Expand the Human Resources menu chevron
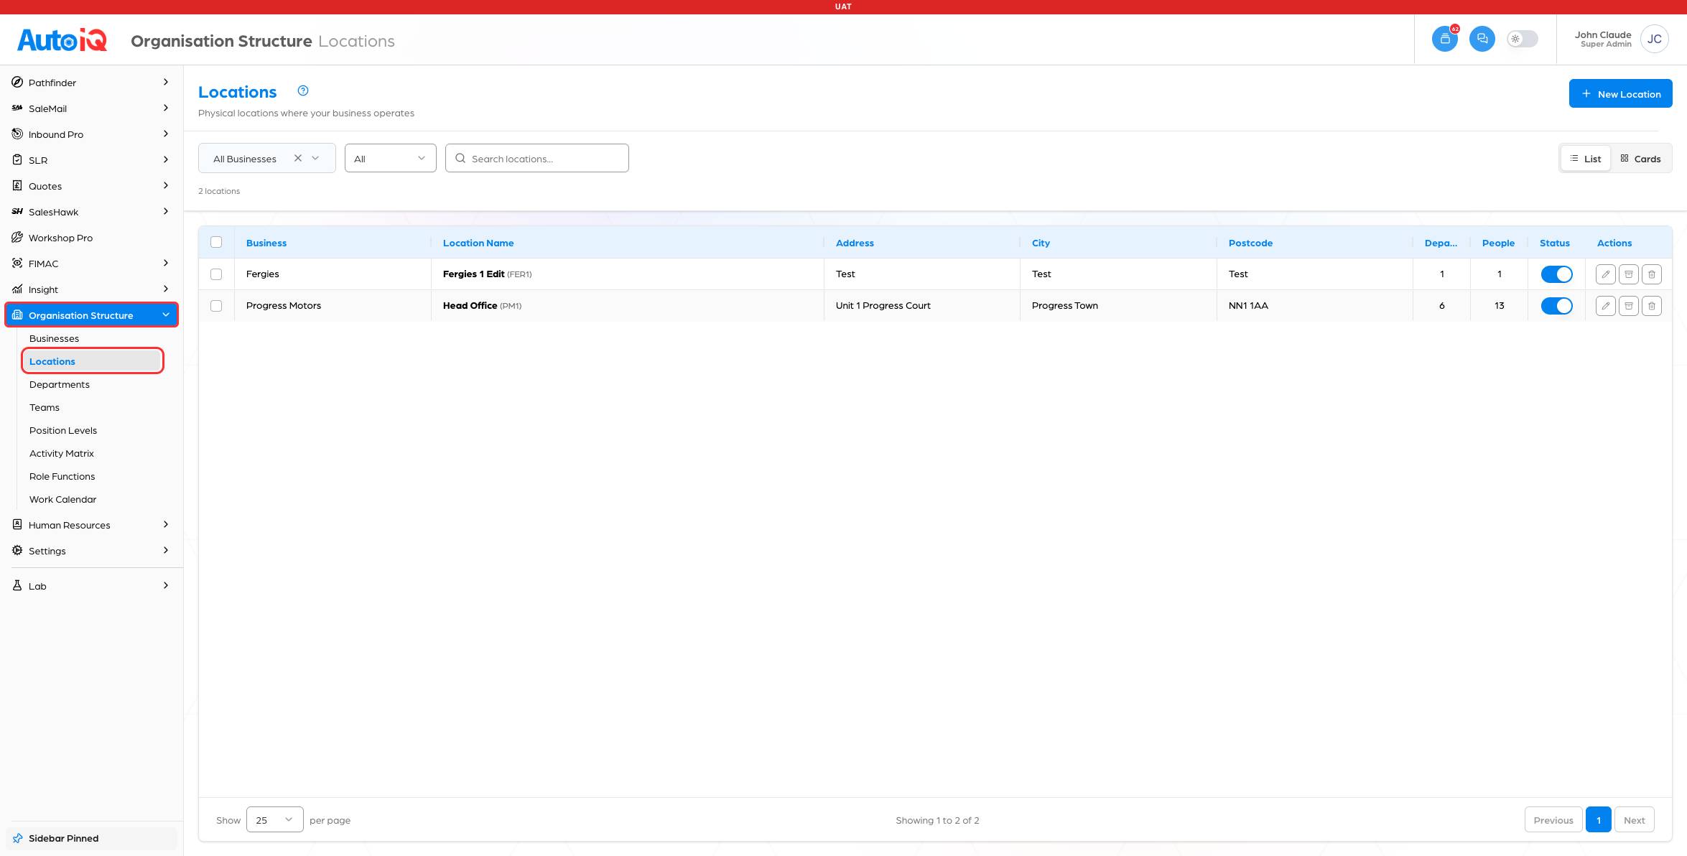Screen dimensions: 1687x856 click(166, 524)
